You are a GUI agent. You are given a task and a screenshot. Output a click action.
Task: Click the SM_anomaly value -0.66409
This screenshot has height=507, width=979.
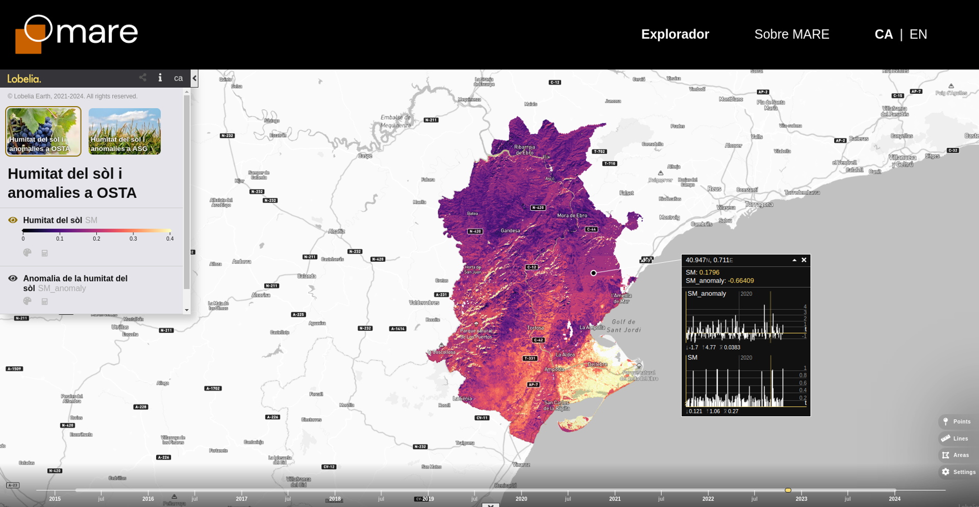click(x=741, y=281)
